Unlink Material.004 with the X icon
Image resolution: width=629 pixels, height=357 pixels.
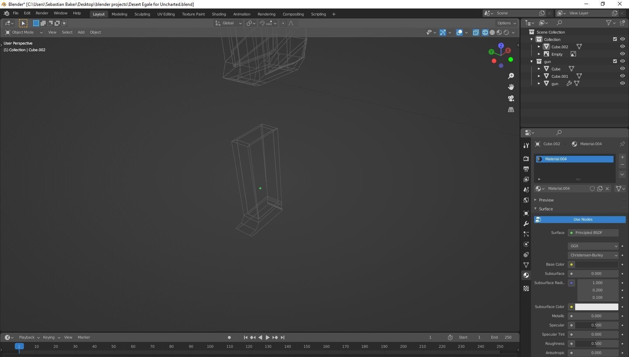[x=607, y=189]
